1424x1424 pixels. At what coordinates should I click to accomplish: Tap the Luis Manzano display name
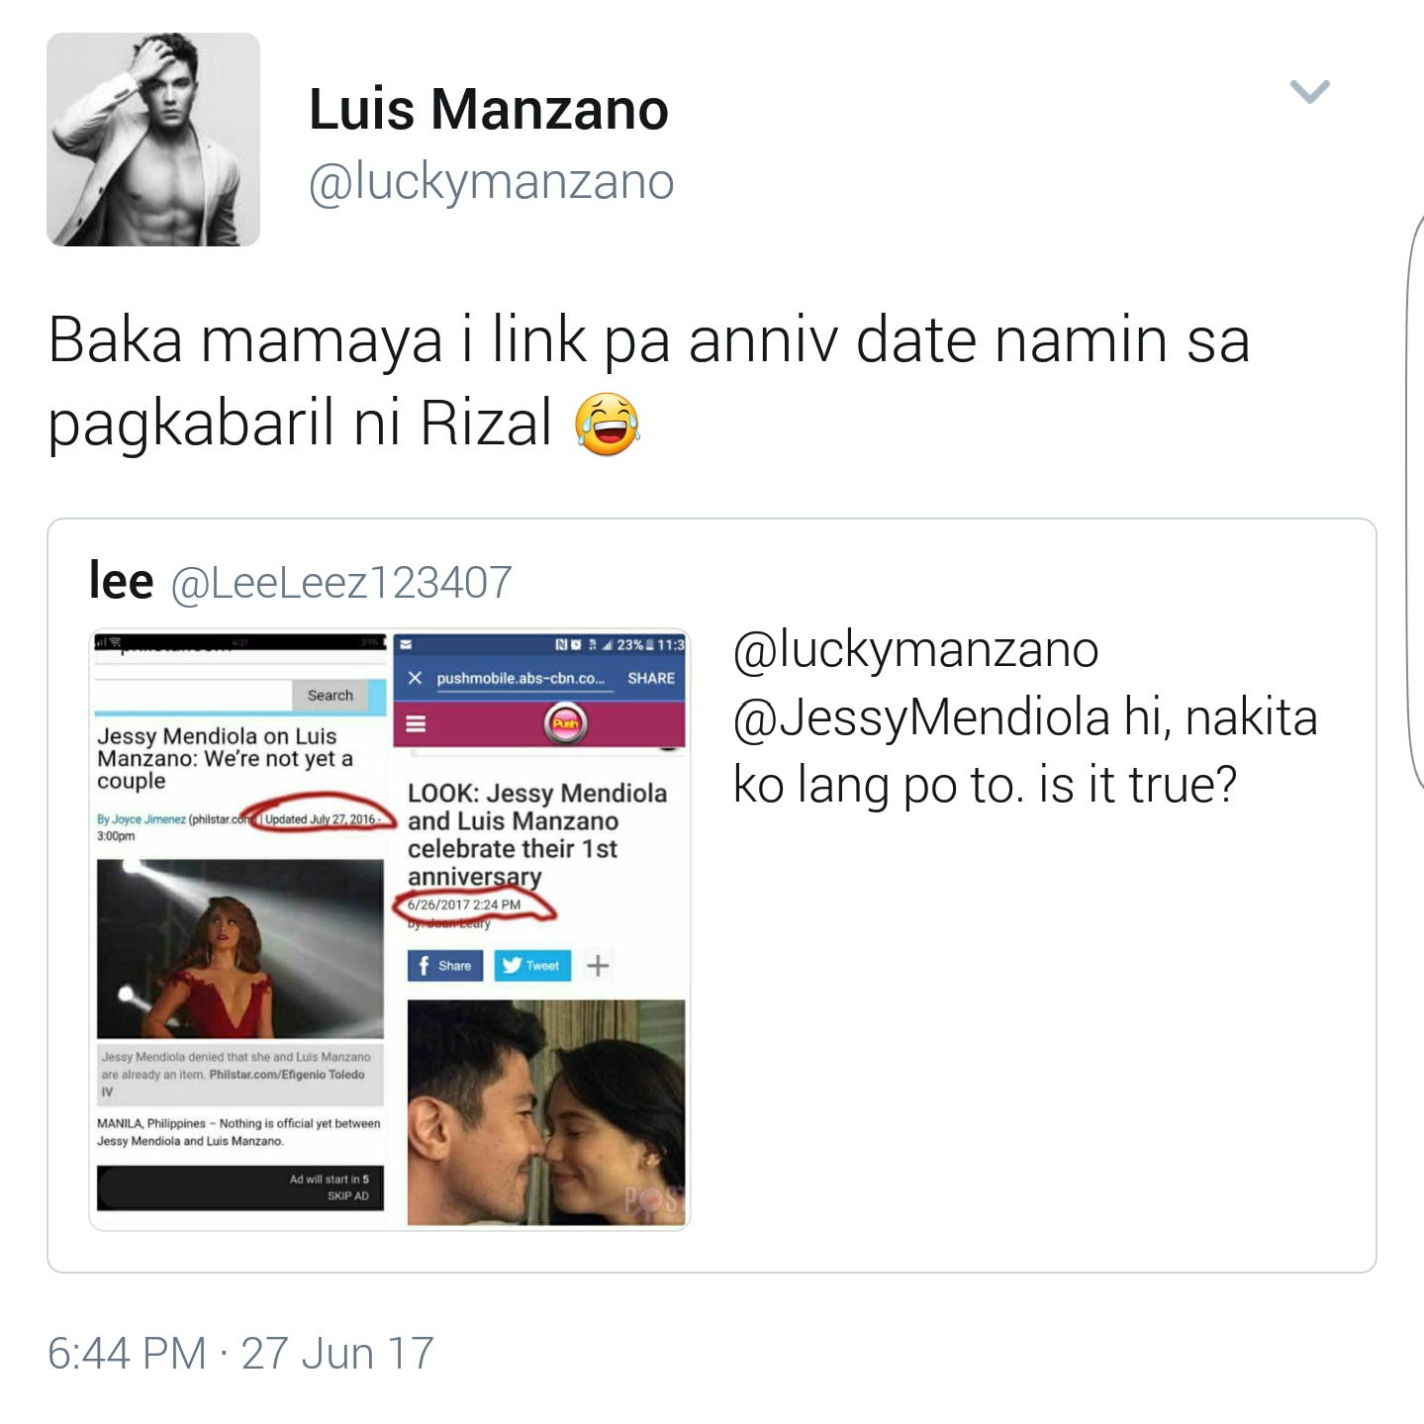[x=489, y=109]
